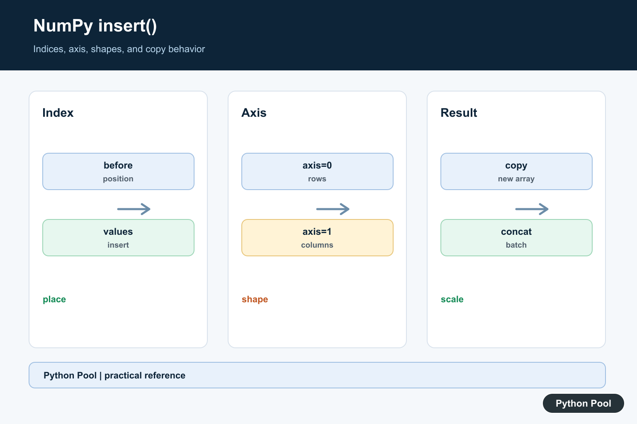Click the orange 'shape' label
637x424 pixels.
[x=255, y=299]
